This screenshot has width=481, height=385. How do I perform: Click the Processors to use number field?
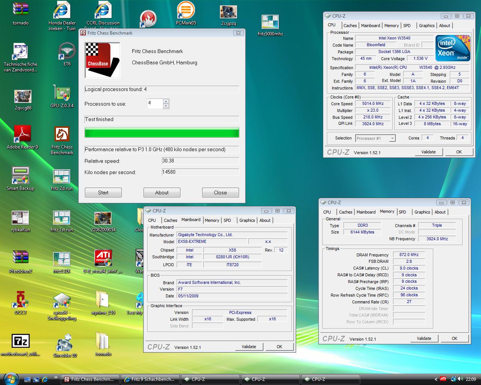point(155,103)
